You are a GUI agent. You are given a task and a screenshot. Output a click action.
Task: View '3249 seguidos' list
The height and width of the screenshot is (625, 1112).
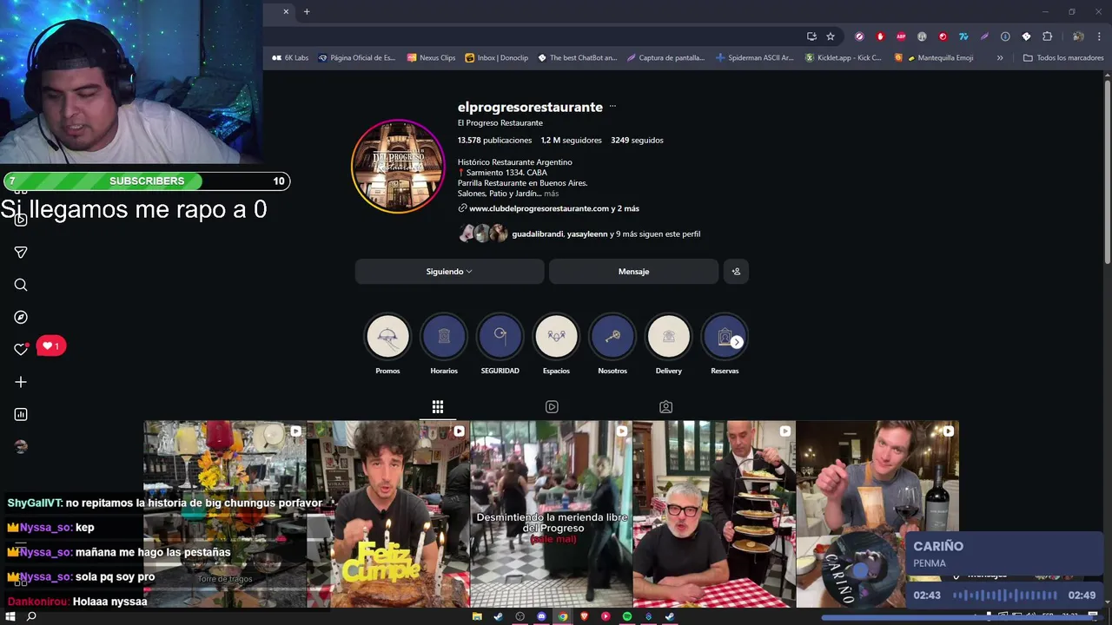[x=637, y=140]
